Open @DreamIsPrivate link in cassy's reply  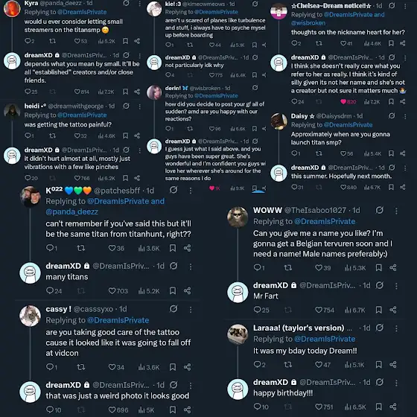pyautogui.click(x=118, y=320)
